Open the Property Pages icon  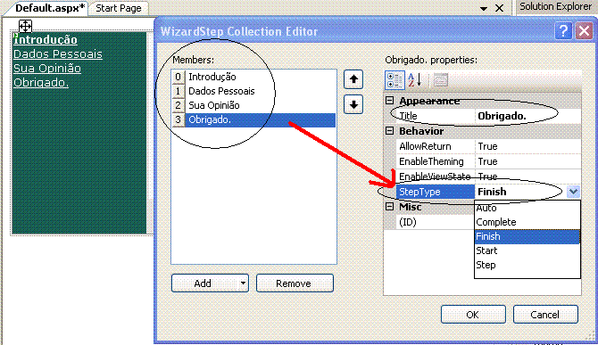[x=441, y=80]
